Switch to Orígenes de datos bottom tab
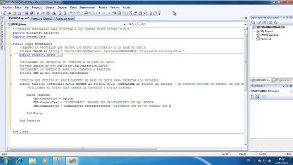This screenshot has height=165, width=293. coord(282,80)
